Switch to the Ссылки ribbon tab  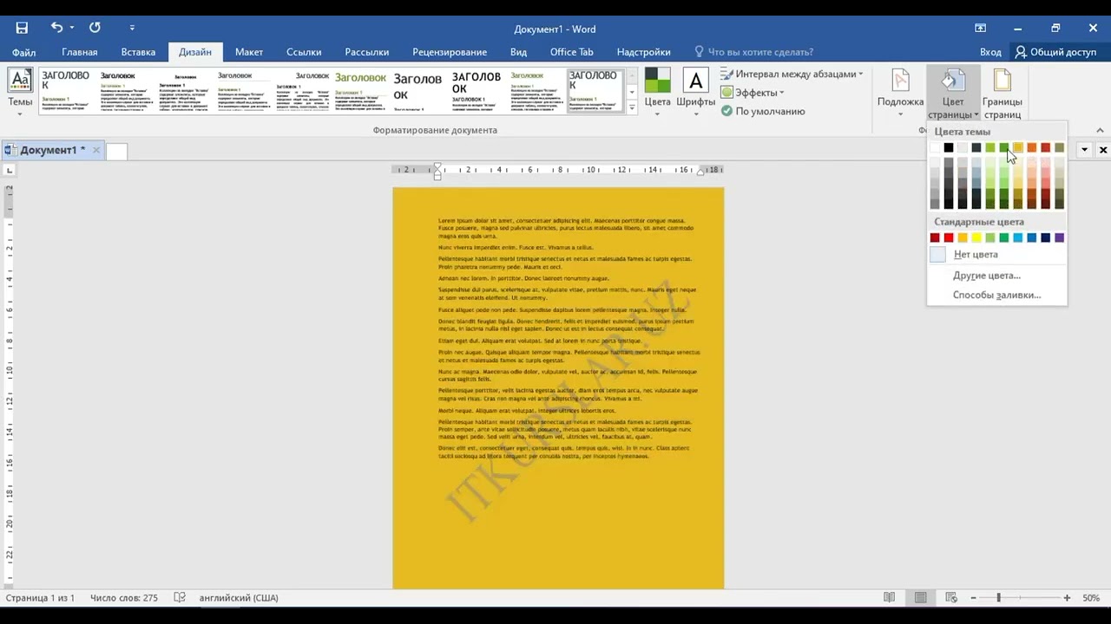(x=304, y=52)
